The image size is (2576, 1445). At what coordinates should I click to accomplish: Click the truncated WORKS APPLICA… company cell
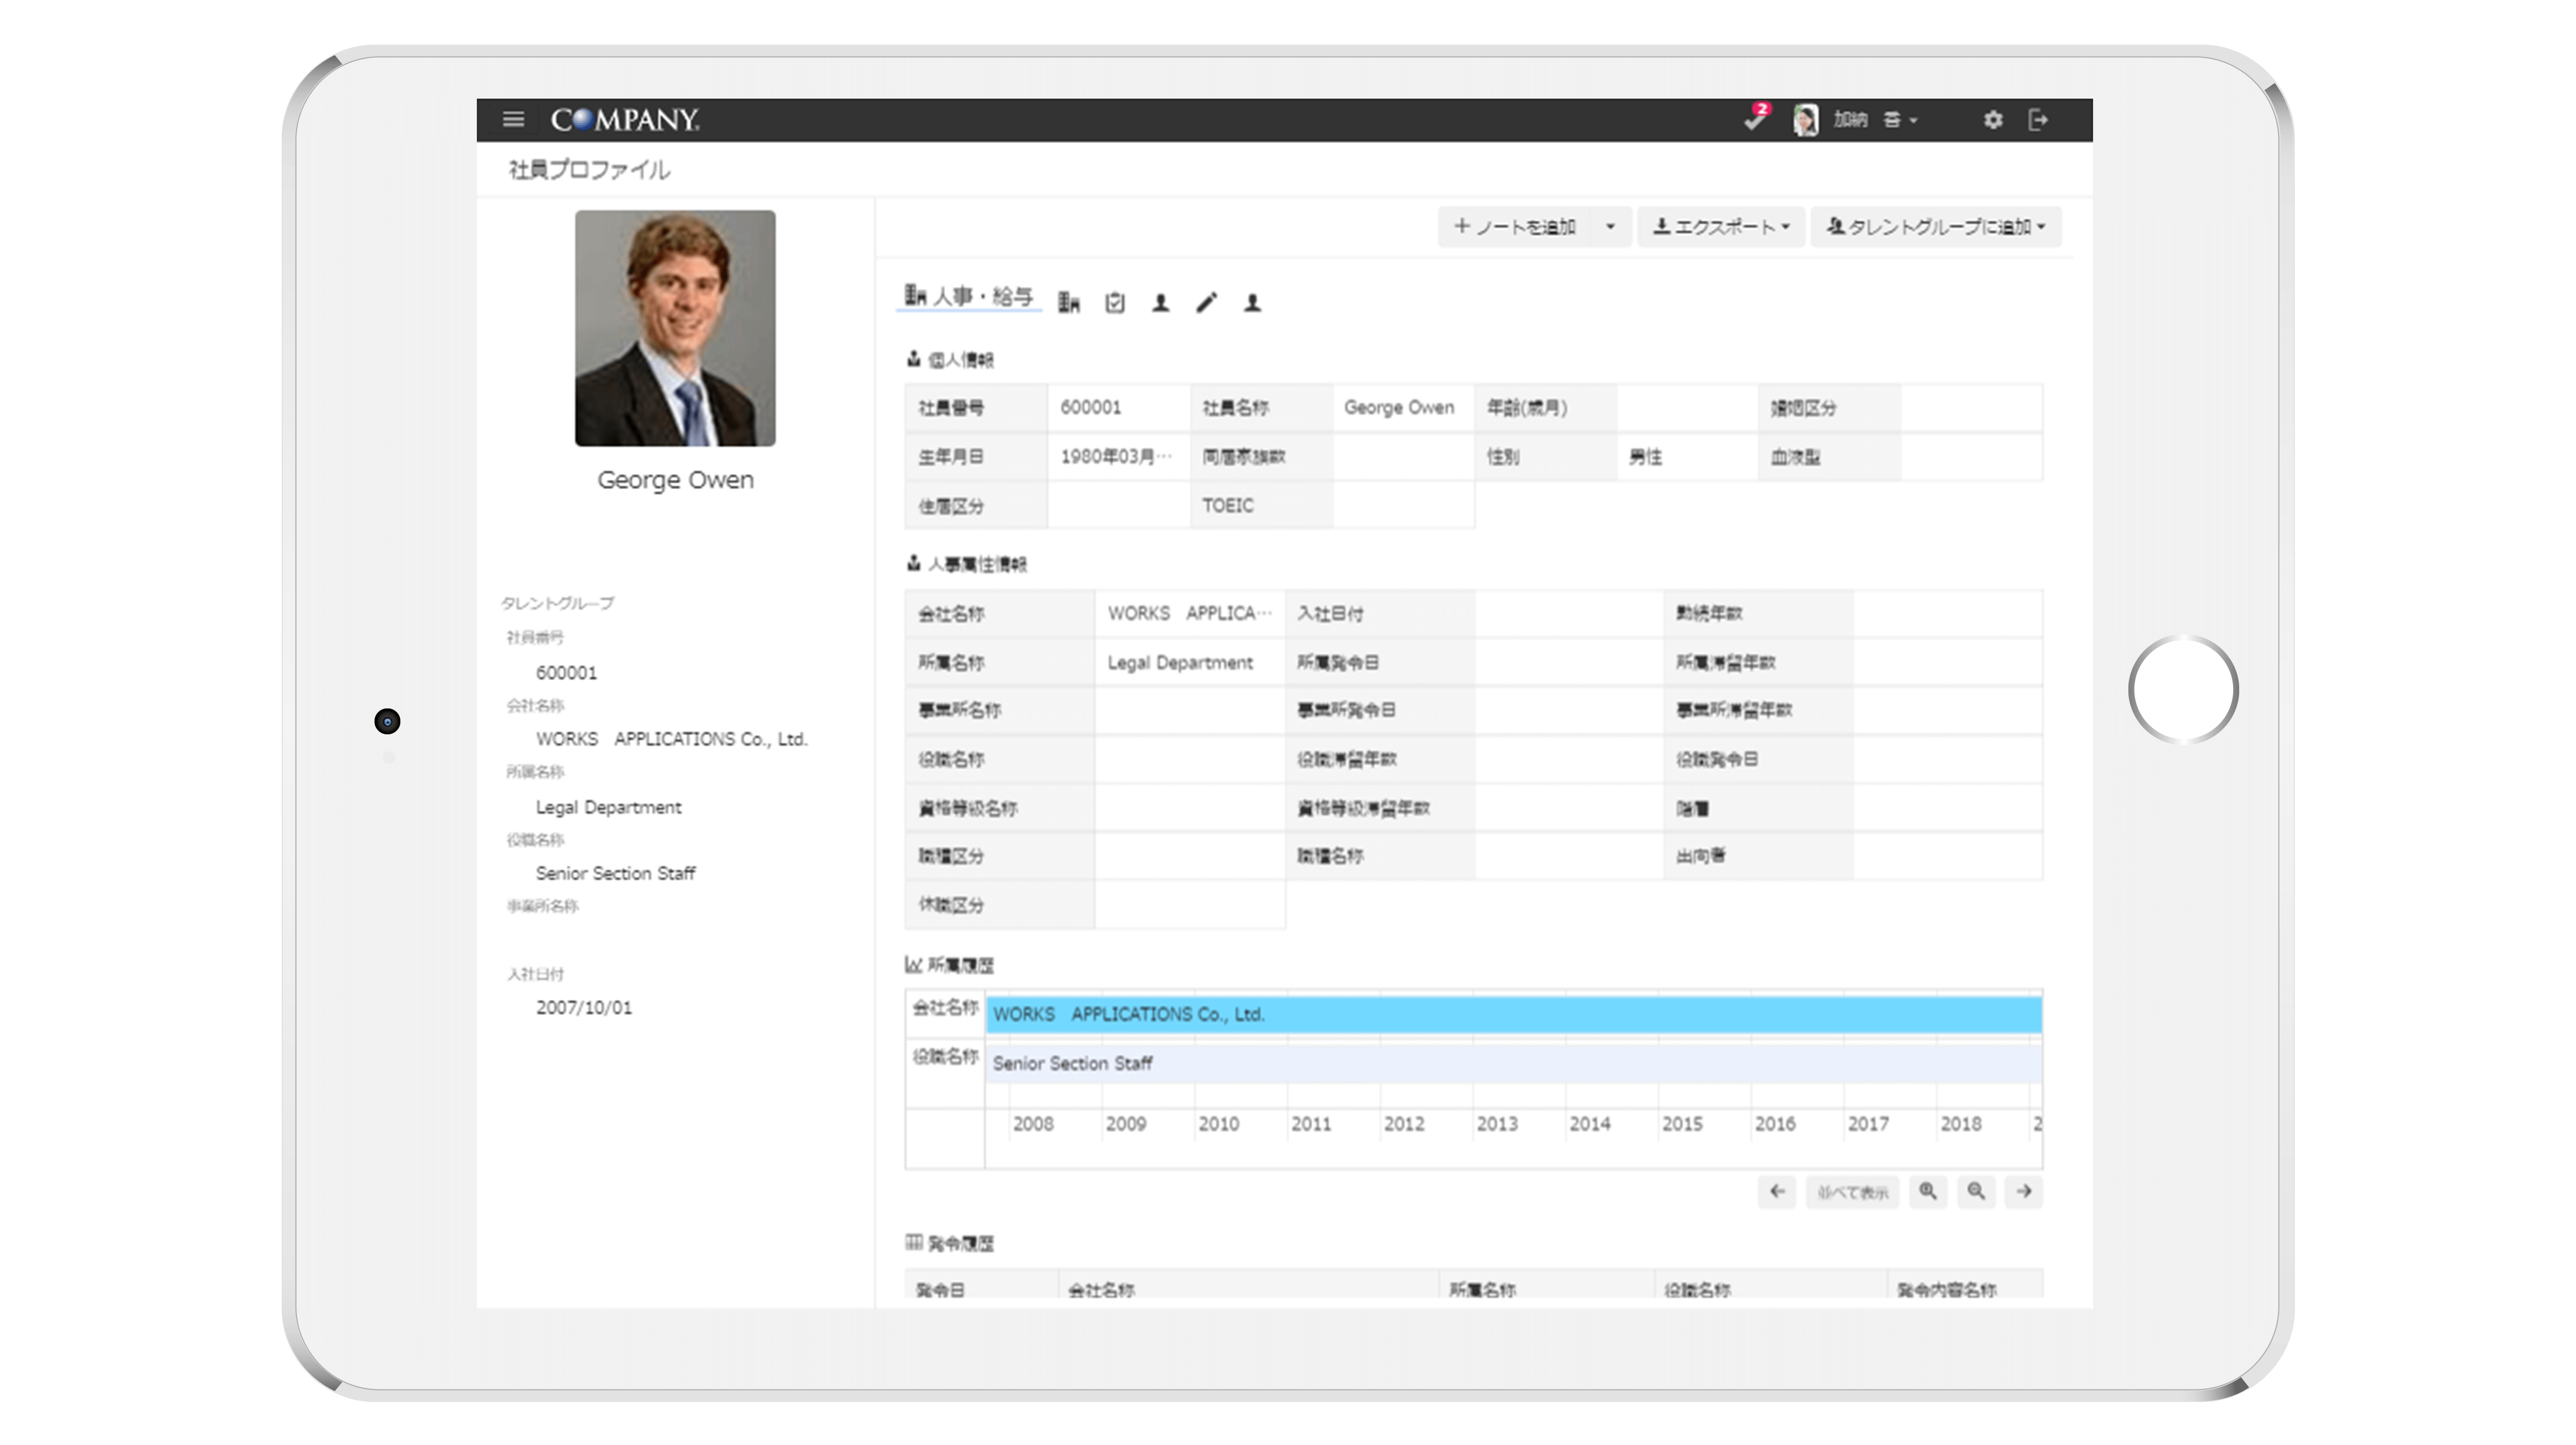pos(1190,614)
